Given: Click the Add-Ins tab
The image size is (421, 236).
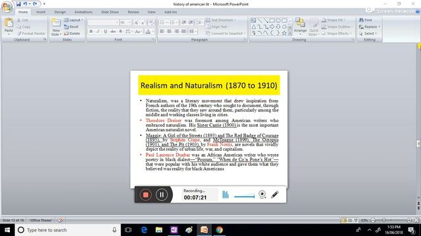Looking at the screenshot, I should pos(170,12).
